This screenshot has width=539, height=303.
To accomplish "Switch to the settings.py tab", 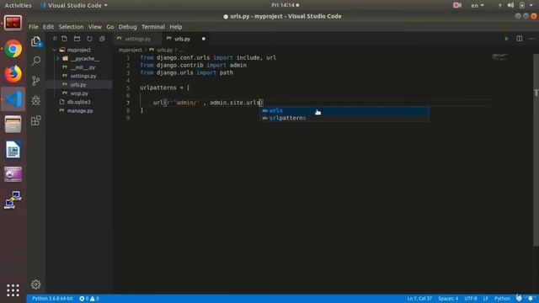I will [137, 39].
